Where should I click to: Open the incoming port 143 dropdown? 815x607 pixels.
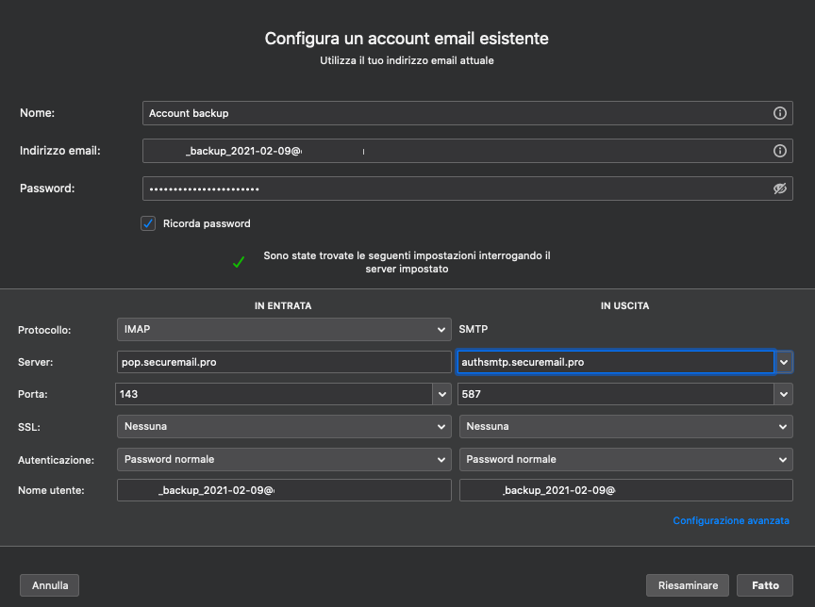click(441, 394)
